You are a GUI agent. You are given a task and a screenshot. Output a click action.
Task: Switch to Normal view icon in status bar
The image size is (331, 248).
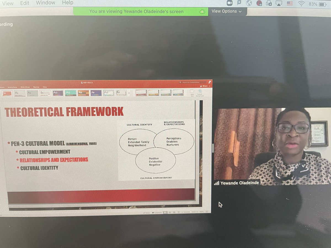tap(165, 212)
